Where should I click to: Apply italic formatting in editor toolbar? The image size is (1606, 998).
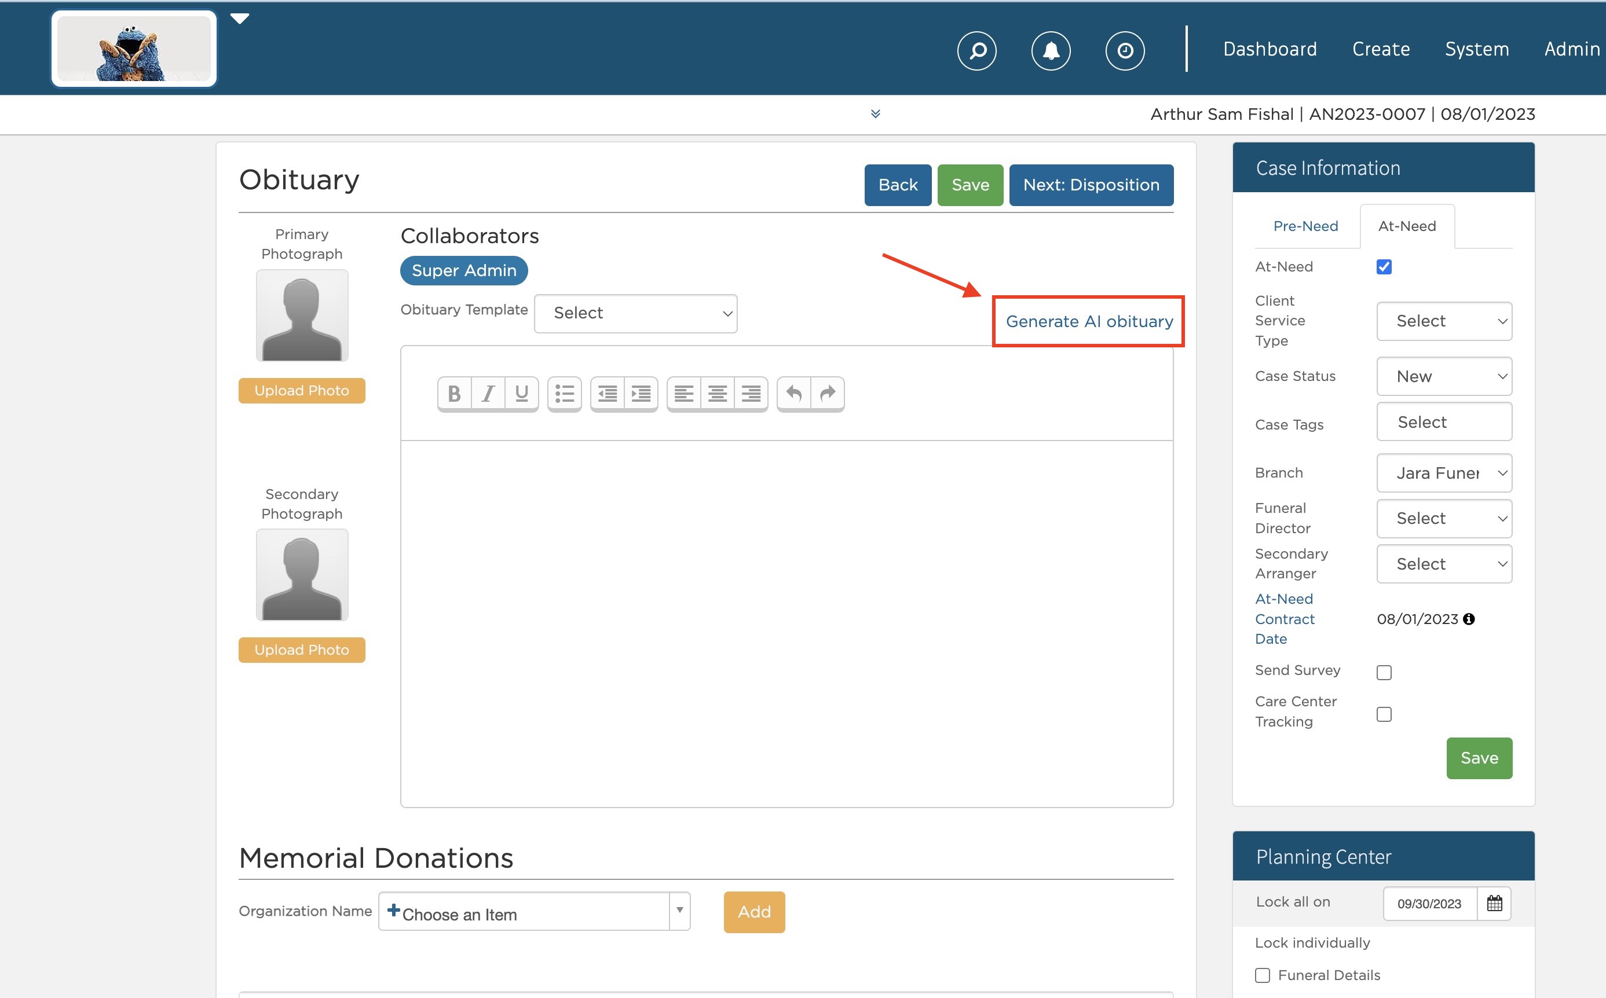488,394
